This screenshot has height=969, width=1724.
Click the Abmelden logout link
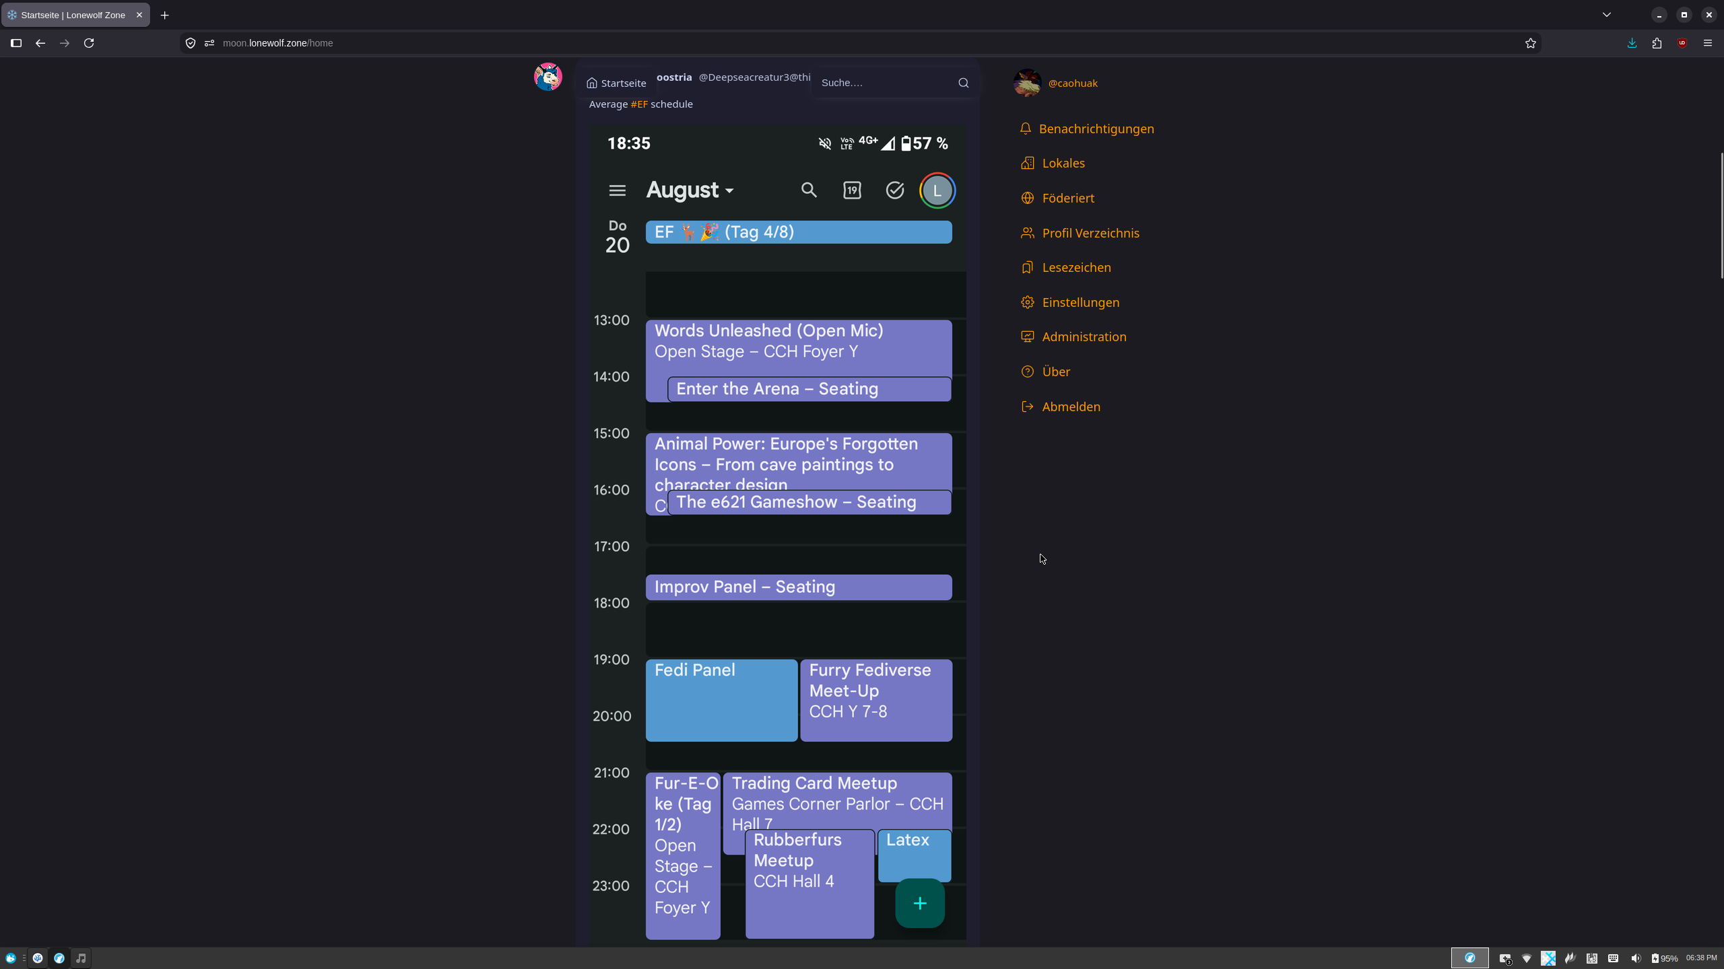(x=1061, y=406)
